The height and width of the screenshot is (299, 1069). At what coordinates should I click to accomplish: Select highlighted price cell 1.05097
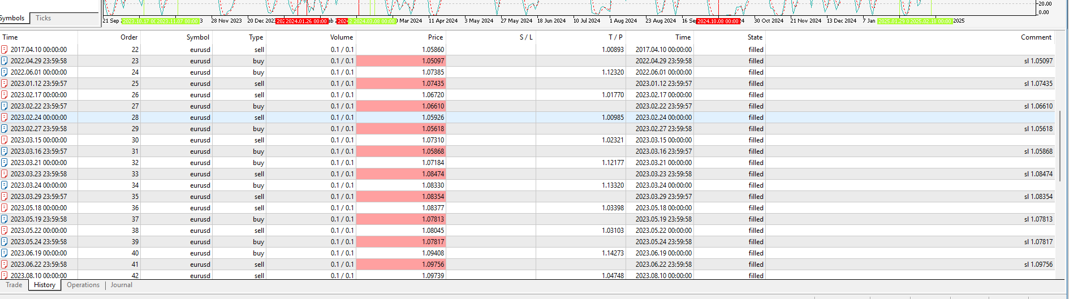point(401,61)
